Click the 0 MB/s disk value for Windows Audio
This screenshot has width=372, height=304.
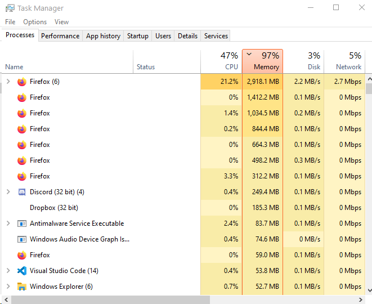tap(310, 239)
